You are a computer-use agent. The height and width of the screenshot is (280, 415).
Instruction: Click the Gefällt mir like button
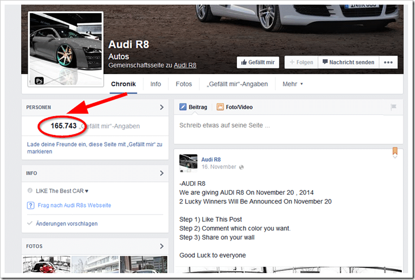pos(258,62)
